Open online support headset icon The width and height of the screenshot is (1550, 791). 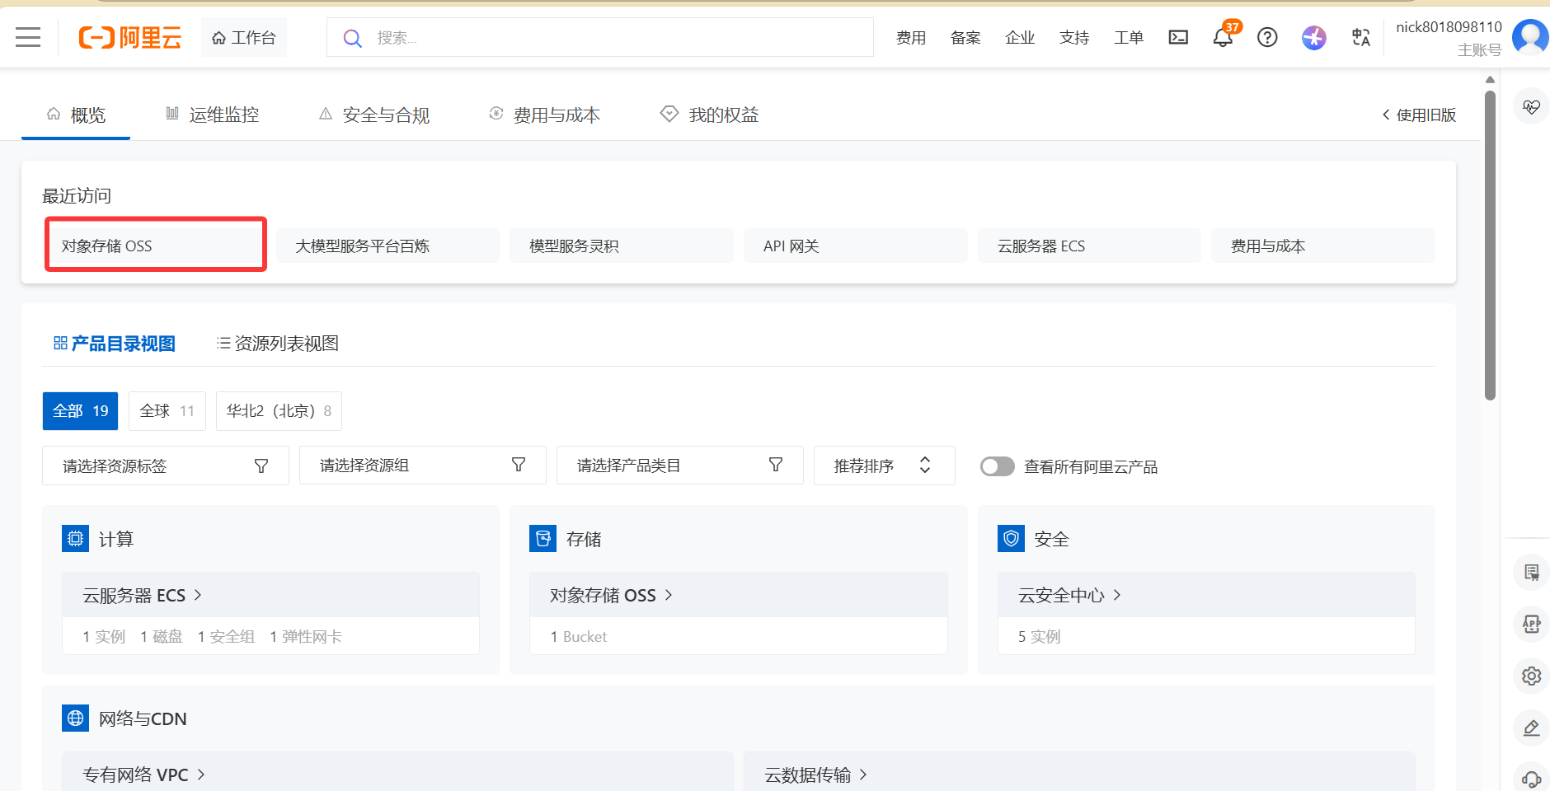point(1531,778)
